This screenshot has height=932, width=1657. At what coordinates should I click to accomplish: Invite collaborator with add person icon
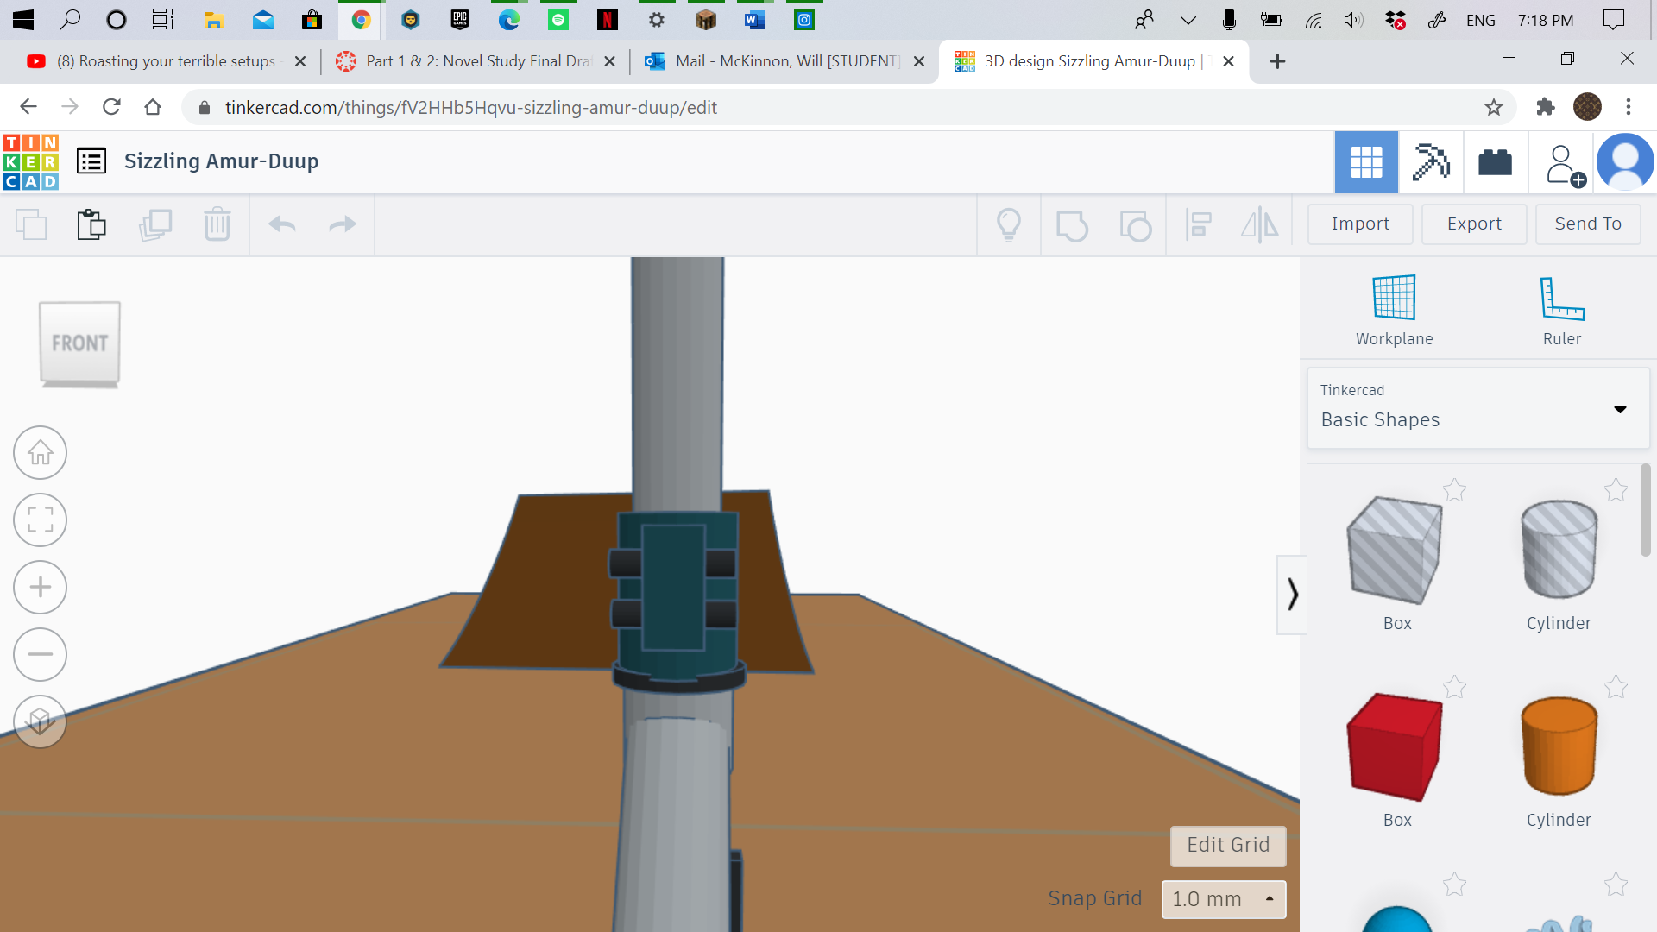coord(1564,164)
